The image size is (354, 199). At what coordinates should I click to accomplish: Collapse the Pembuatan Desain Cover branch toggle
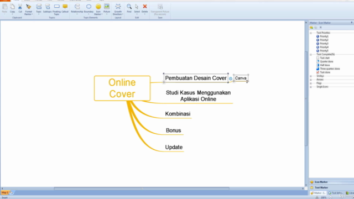[231, 78]
